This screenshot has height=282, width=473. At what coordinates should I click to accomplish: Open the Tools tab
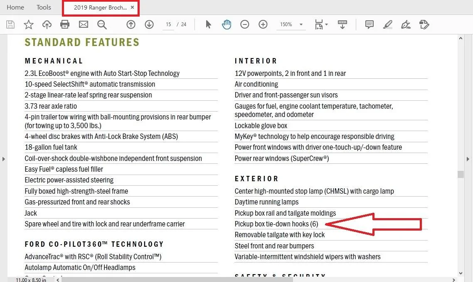click(x=44, y=7)
